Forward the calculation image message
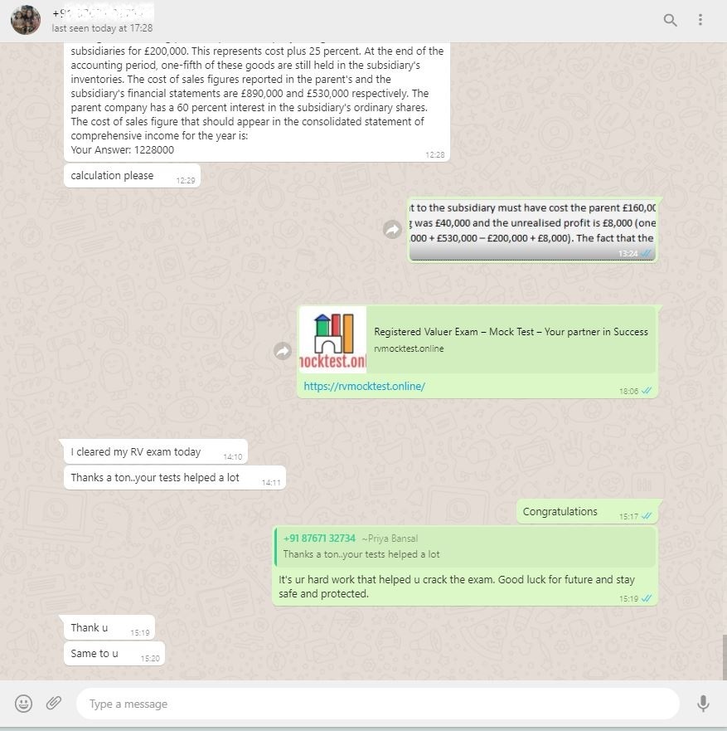This screenshot has width=727, height=731. (x=392, y=229)
